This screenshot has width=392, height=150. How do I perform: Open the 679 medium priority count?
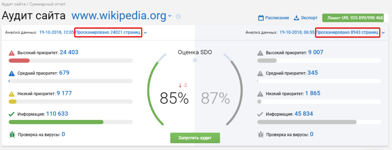[64, 73]
